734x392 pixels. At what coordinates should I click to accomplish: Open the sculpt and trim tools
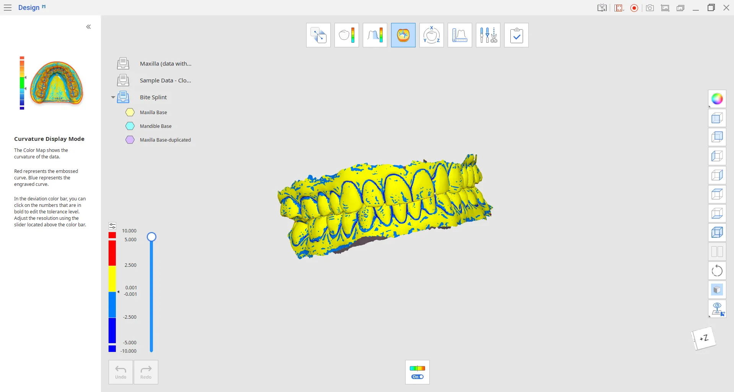488,35
